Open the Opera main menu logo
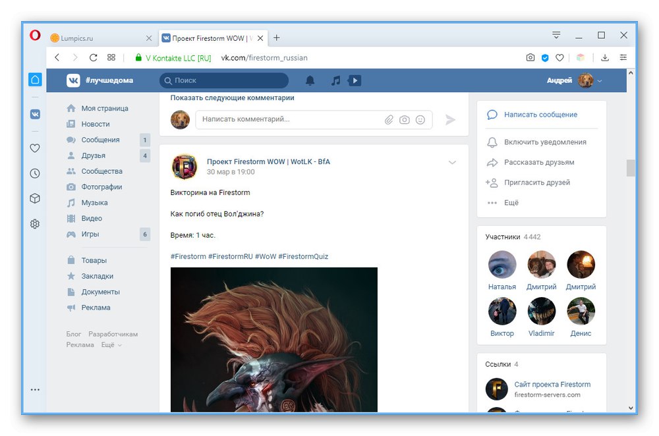659x436 pixels. (36, 36)
